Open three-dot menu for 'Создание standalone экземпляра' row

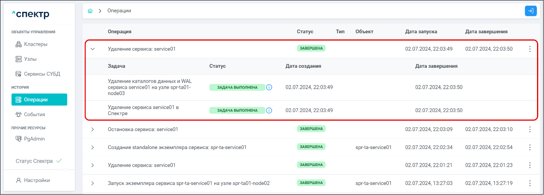click(530, 147)
